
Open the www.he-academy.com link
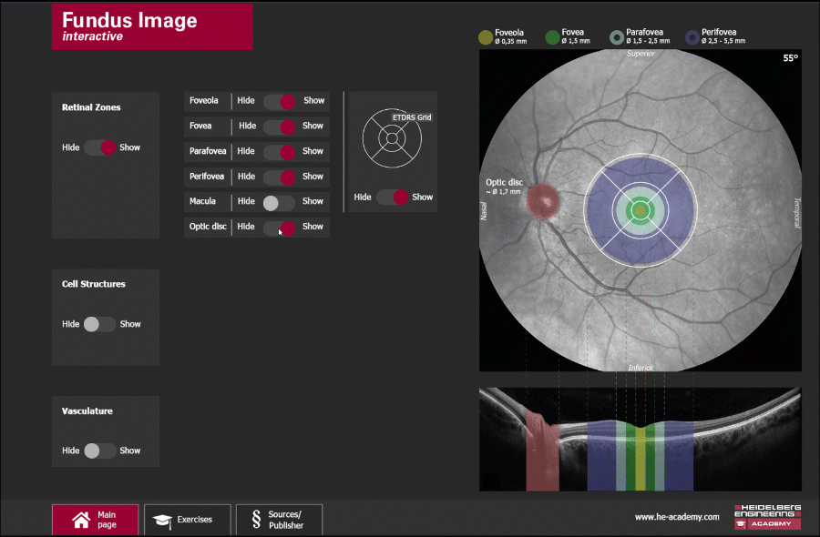pyautogui.click(x=677, y=517)
